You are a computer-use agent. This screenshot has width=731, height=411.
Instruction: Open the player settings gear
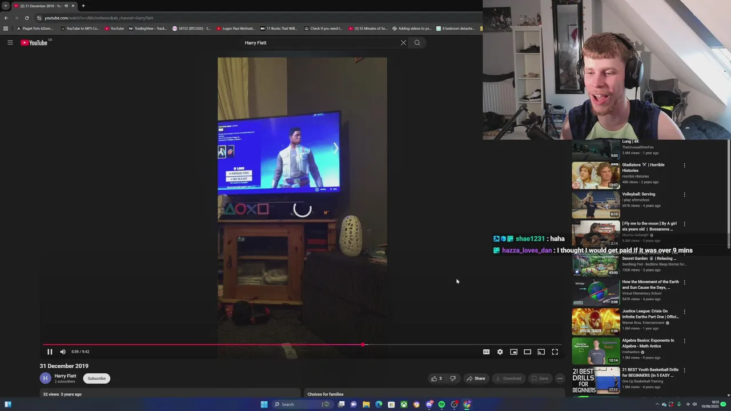[x=500, y=352]
